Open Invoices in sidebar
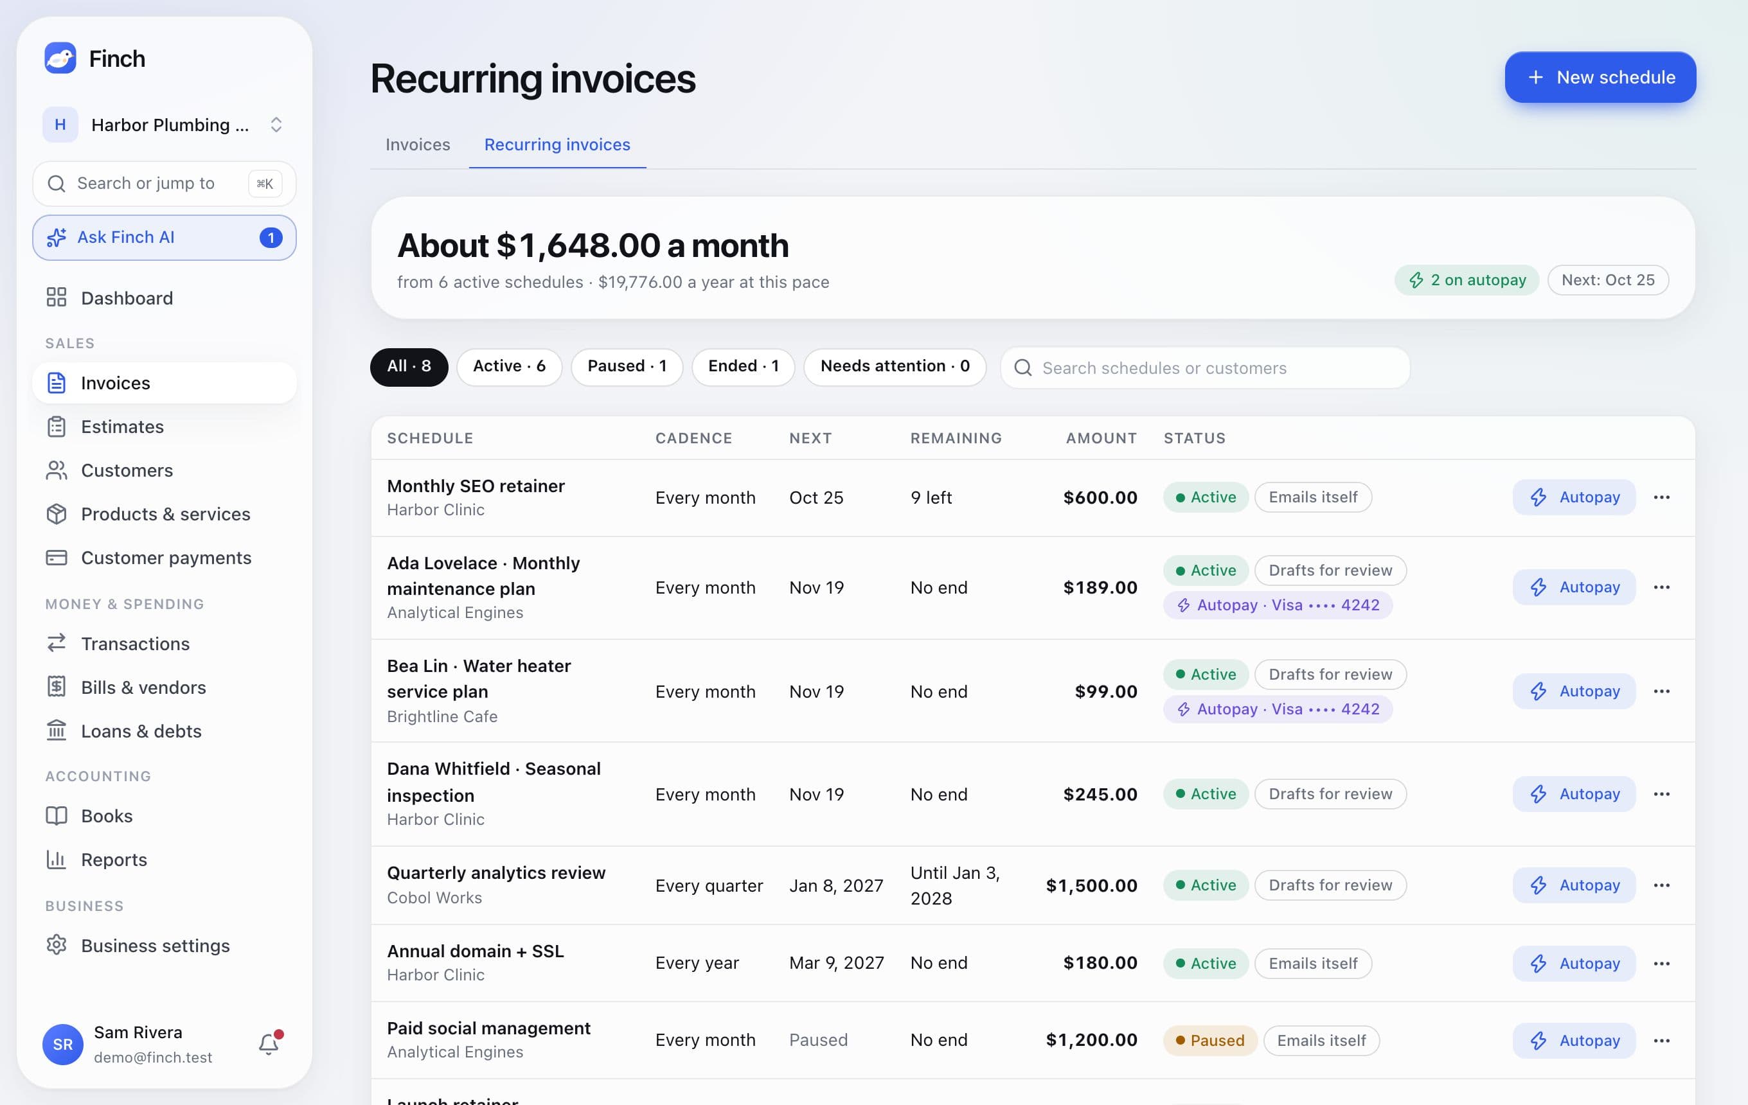Image resolution: width=1748 pixels, height=1105 pixels. 164,382
